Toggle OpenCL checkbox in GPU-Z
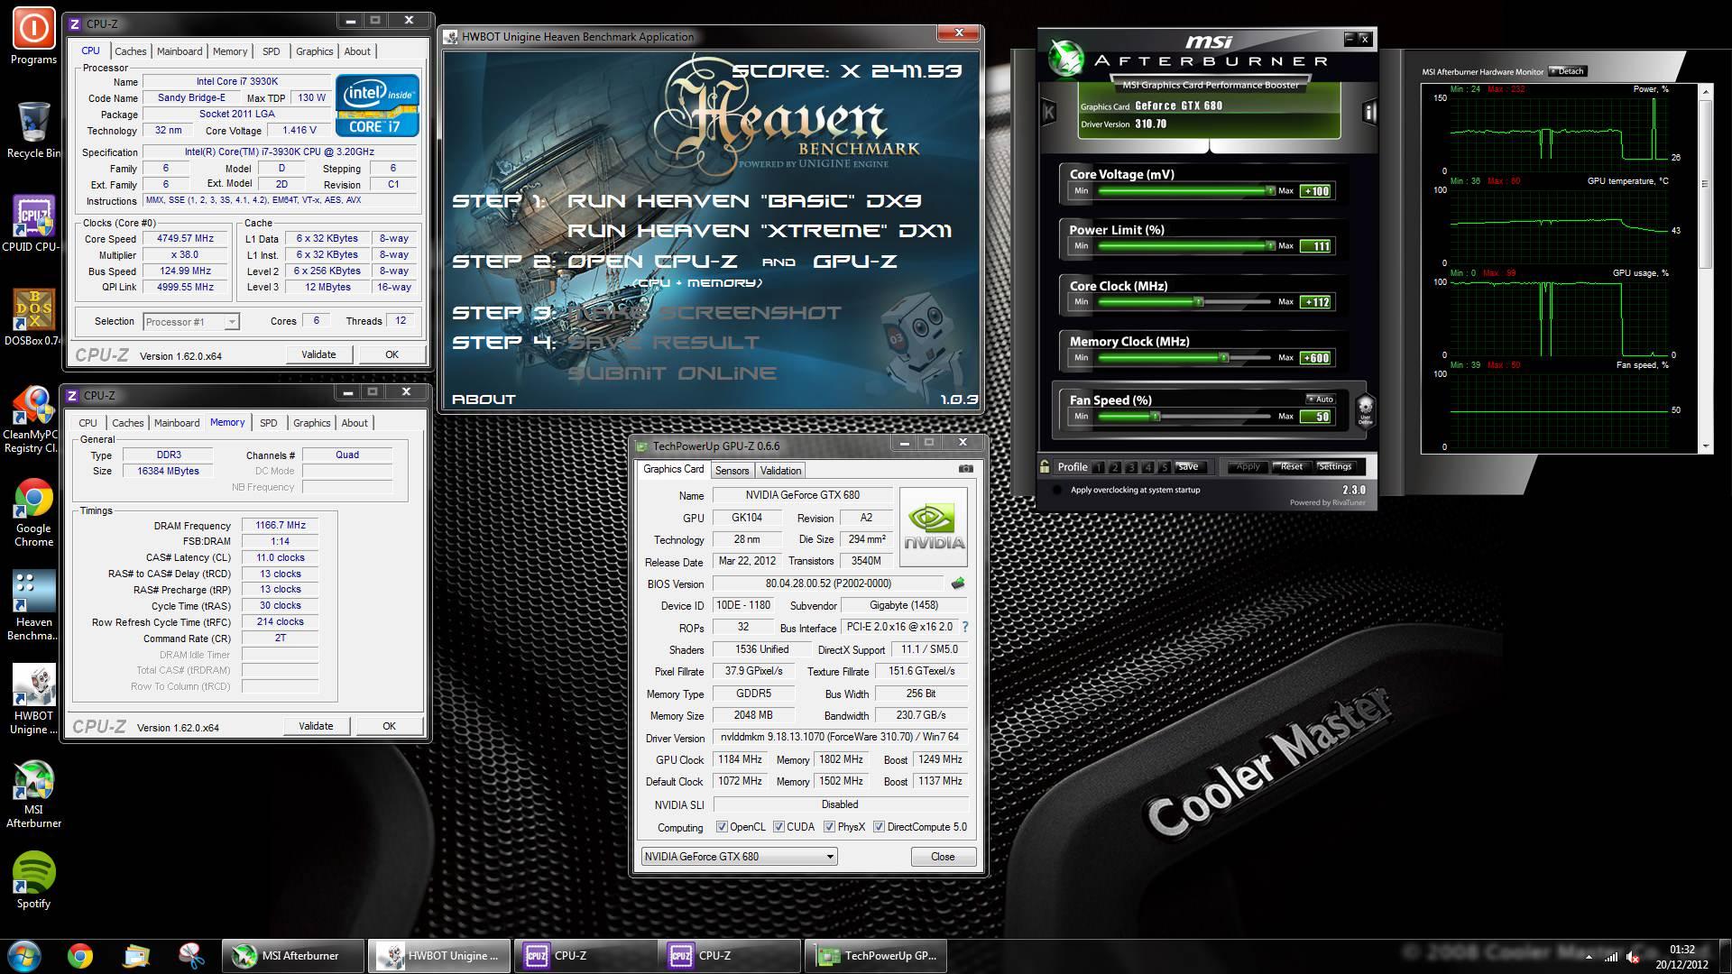Screen dimensions: 1732x974 coord(722,827)
